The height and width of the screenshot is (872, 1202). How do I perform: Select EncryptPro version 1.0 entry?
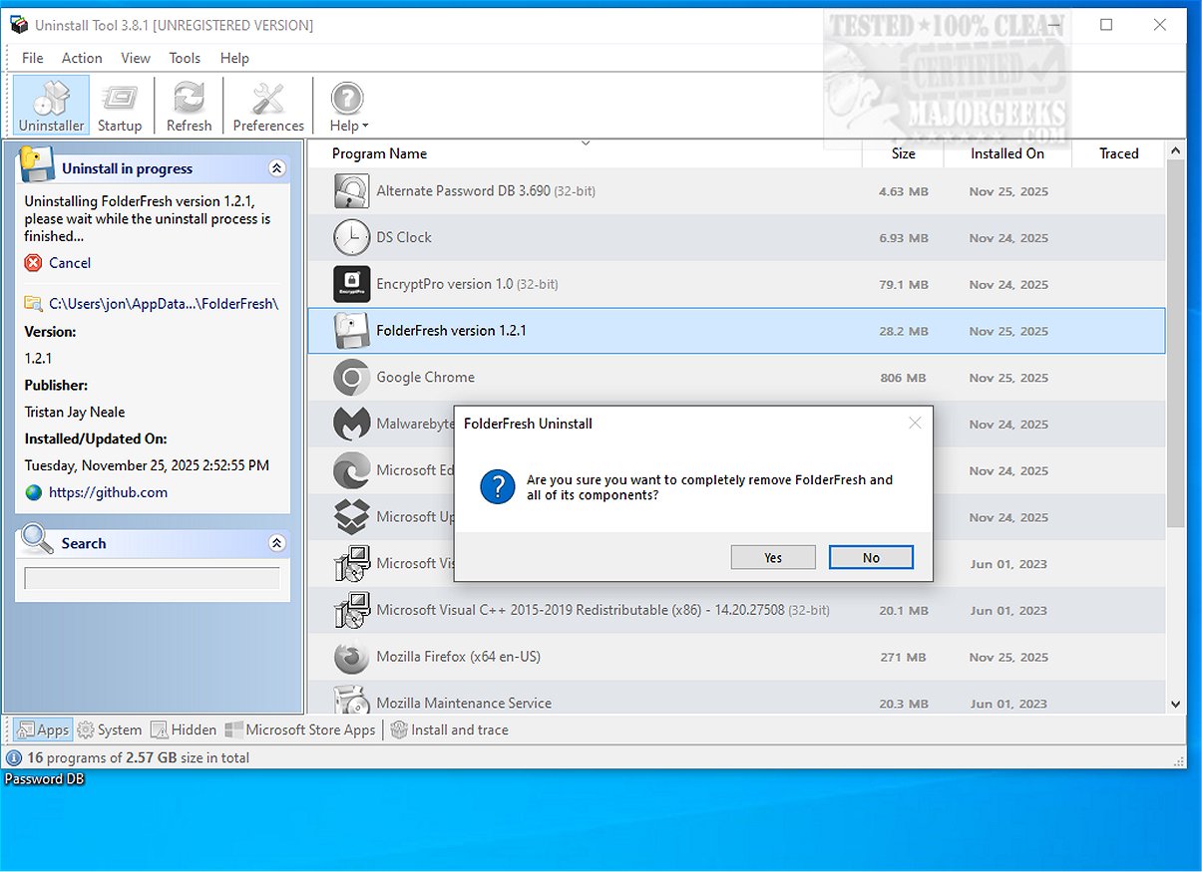coord(736,284)
